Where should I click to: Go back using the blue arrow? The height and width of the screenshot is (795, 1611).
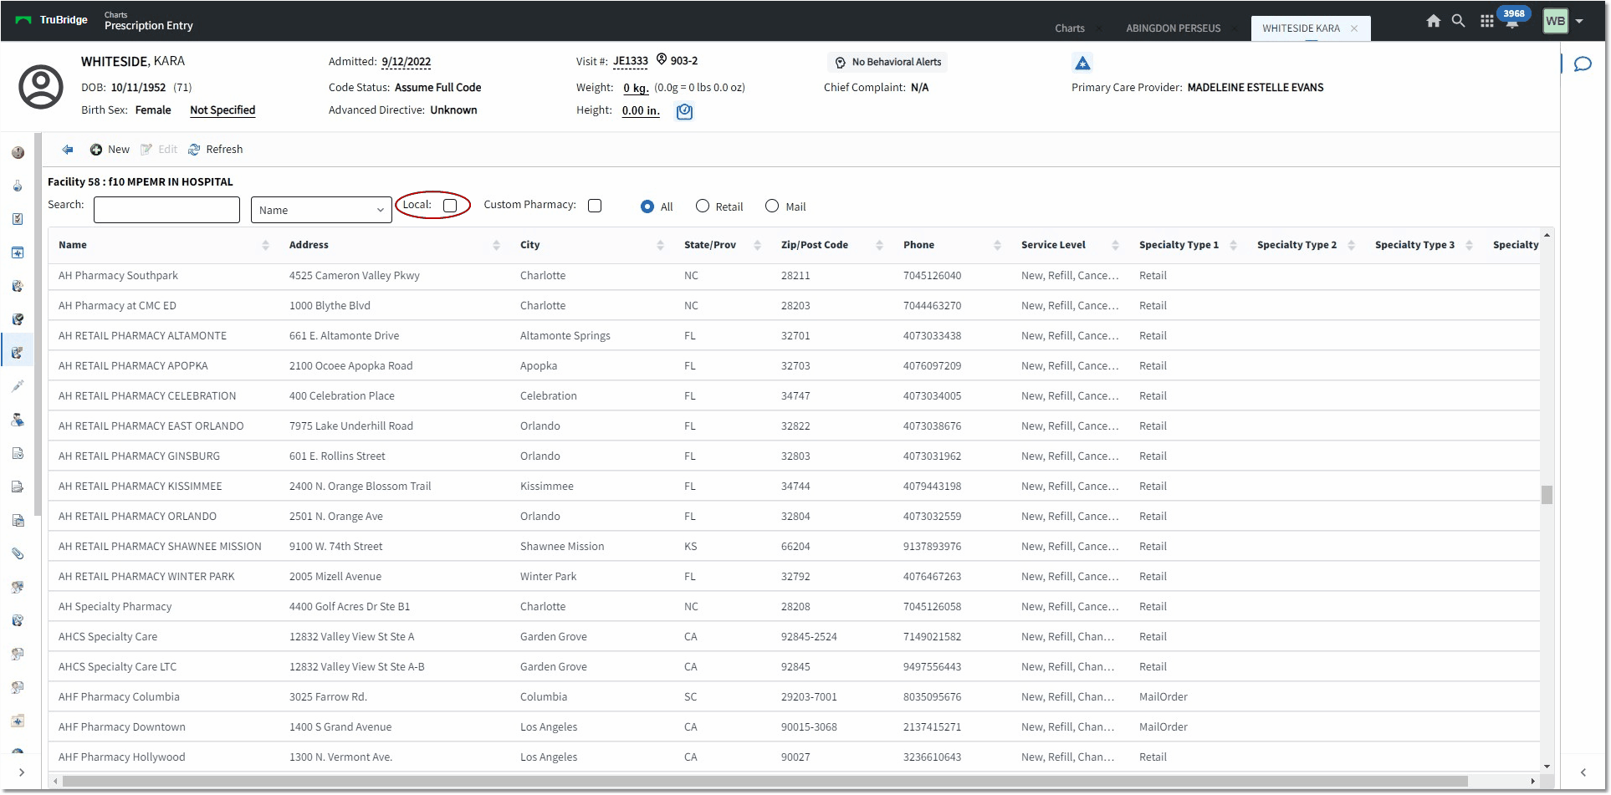tap(68, 150)
